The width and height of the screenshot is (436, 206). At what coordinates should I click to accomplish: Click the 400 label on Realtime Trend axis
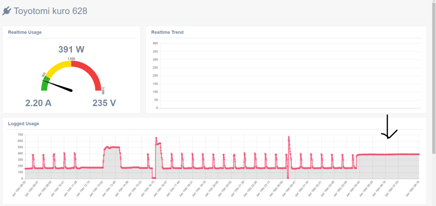point(155,43)
